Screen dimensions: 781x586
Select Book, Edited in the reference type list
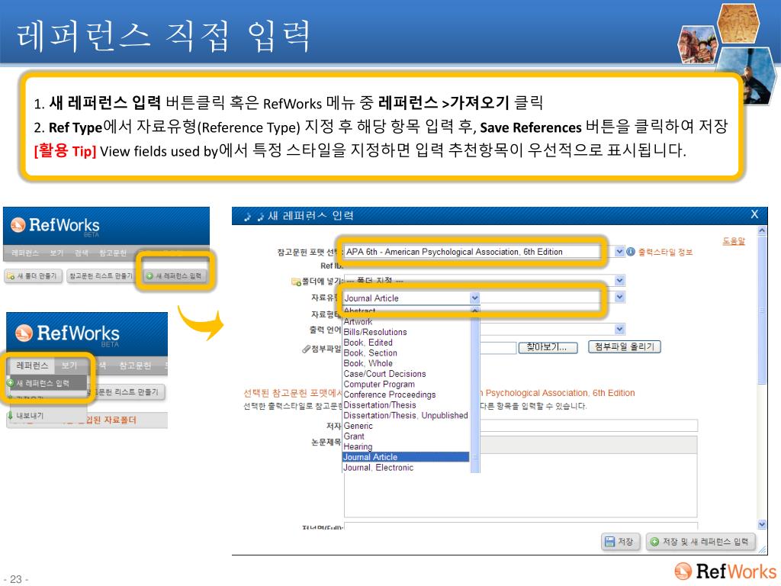406,343
